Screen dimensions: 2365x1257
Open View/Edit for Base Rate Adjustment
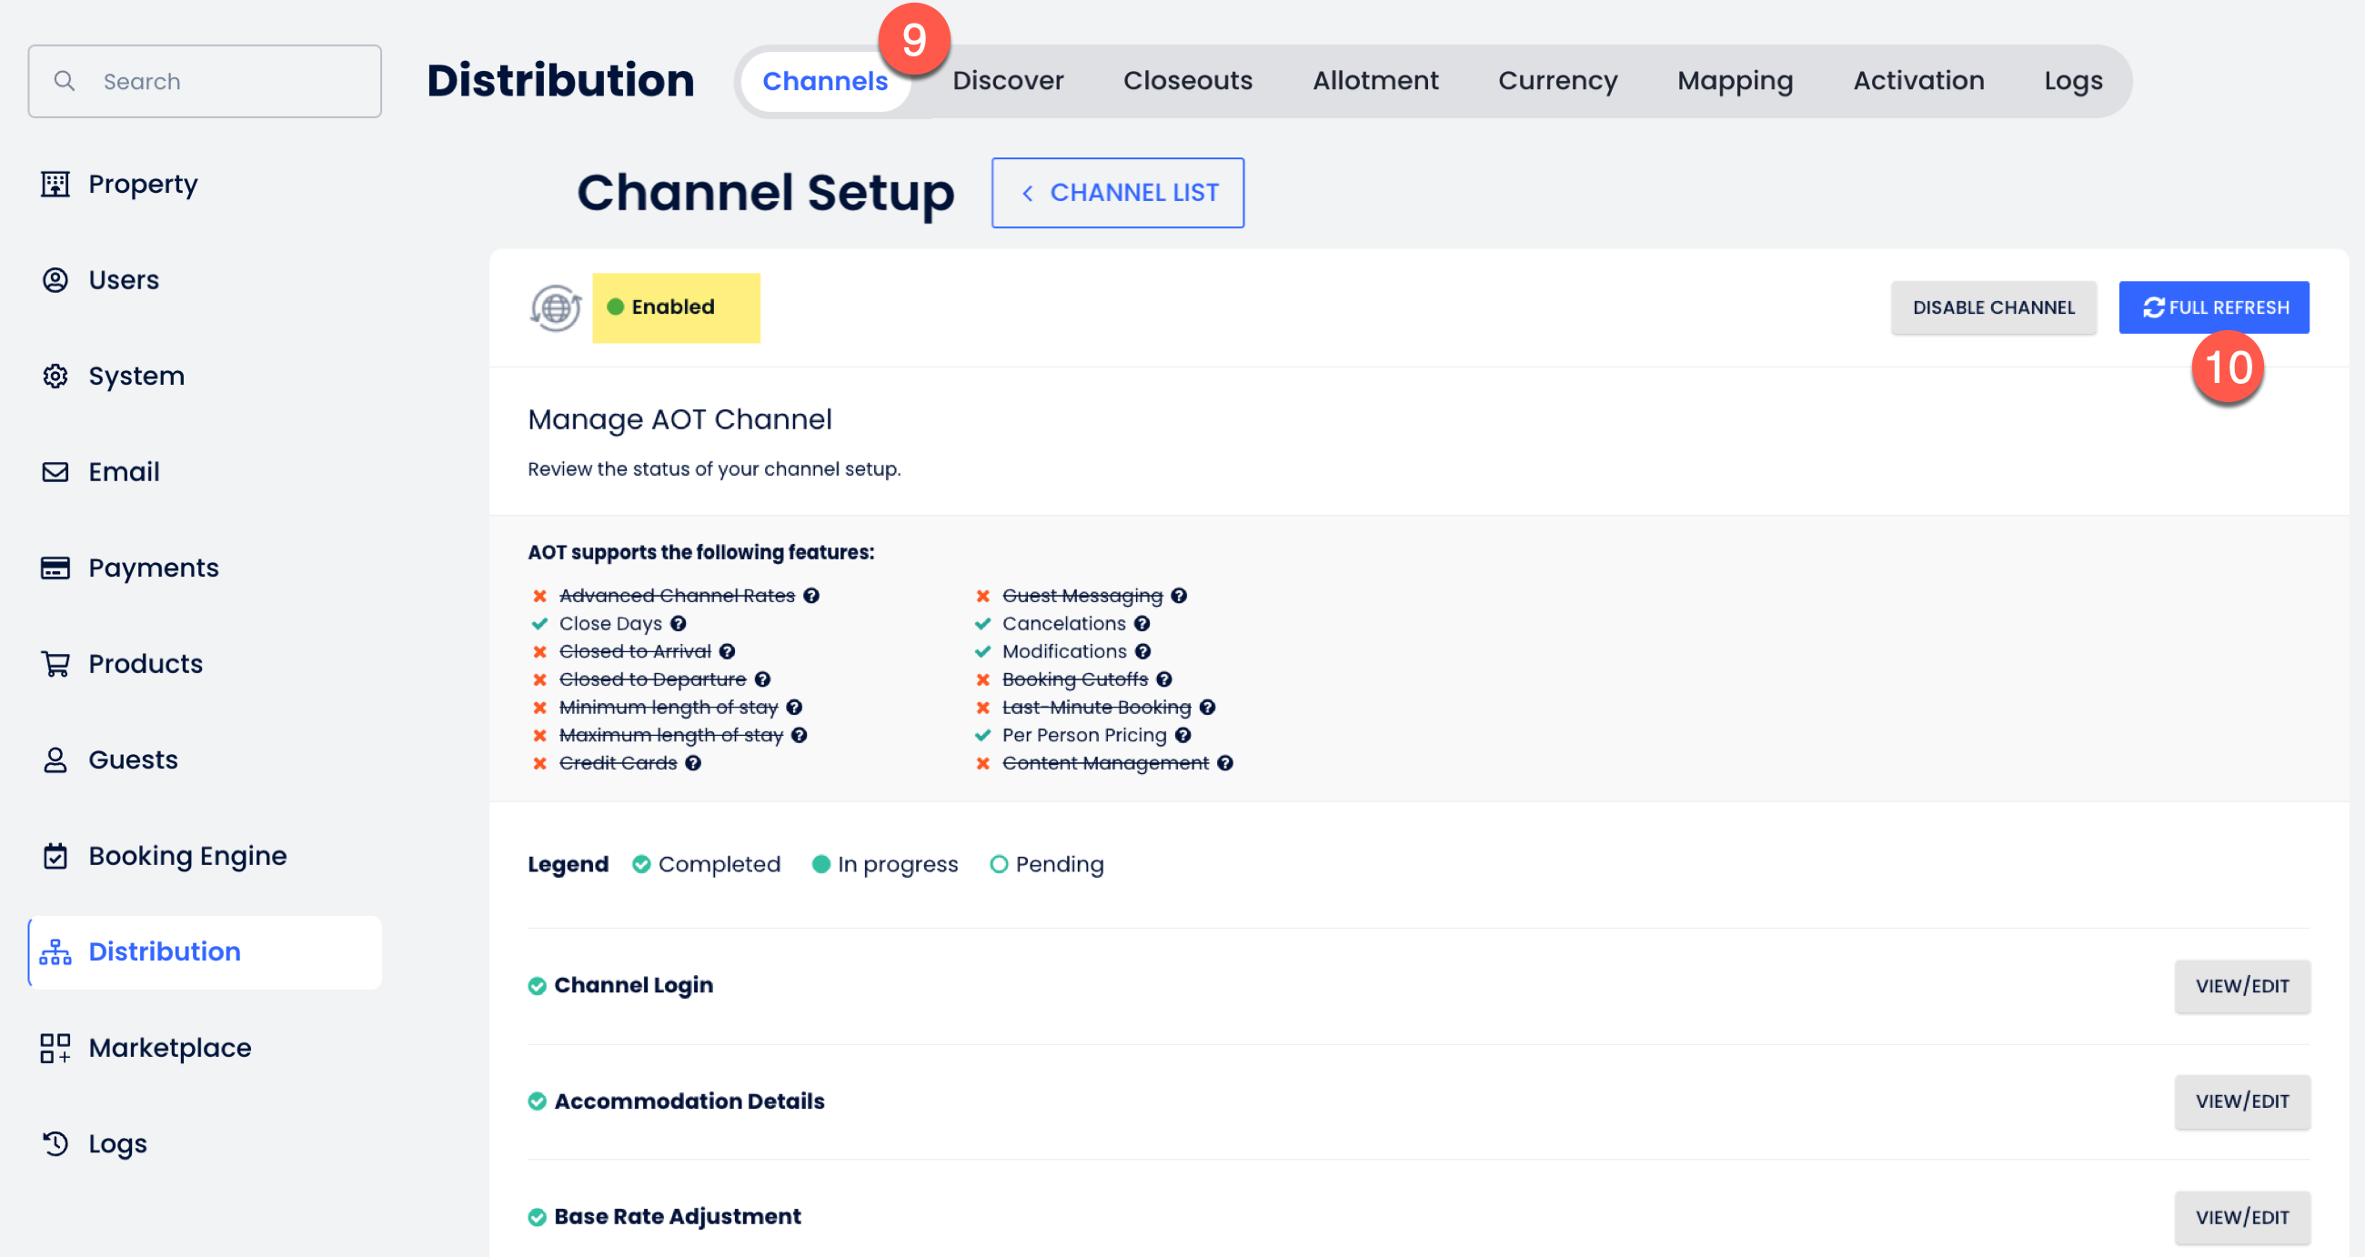2241,1218
